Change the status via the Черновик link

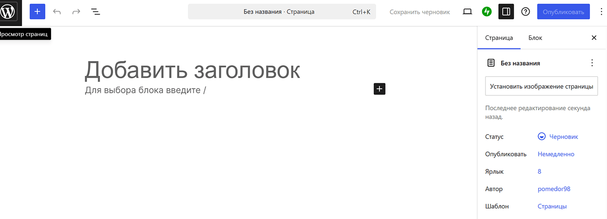pos(563,137)
